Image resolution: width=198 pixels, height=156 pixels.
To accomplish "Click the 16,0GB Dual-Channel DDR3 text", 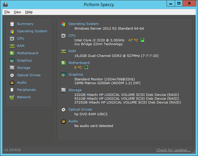I will coord(116,56).
